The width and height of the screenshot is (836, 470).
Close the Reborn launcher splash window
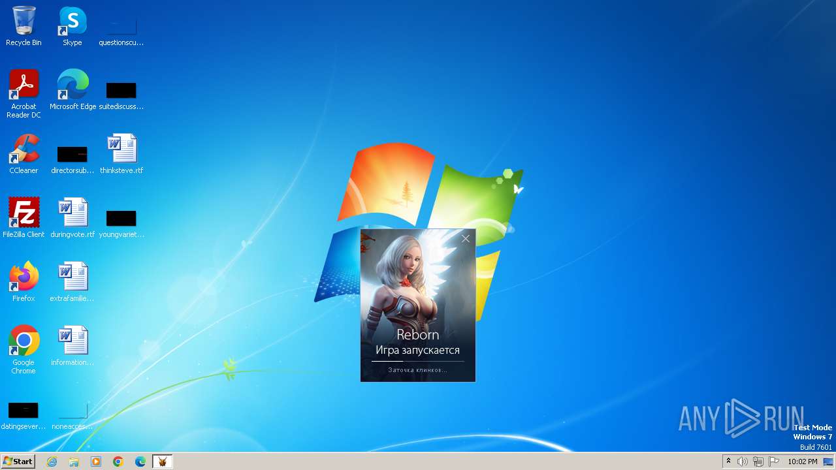coord(466,239)
